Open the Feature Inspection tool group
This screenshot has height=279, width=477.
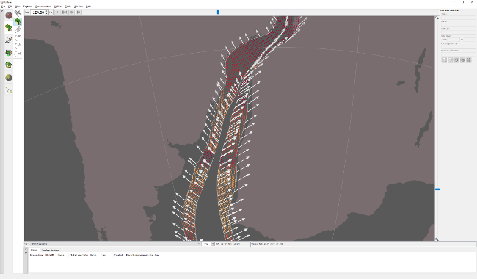click(9, 28)
